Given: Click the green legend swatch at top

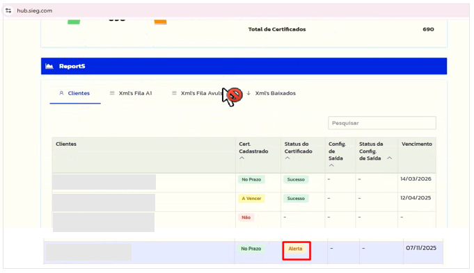Looking at the screenshot, I should (74, 22).
